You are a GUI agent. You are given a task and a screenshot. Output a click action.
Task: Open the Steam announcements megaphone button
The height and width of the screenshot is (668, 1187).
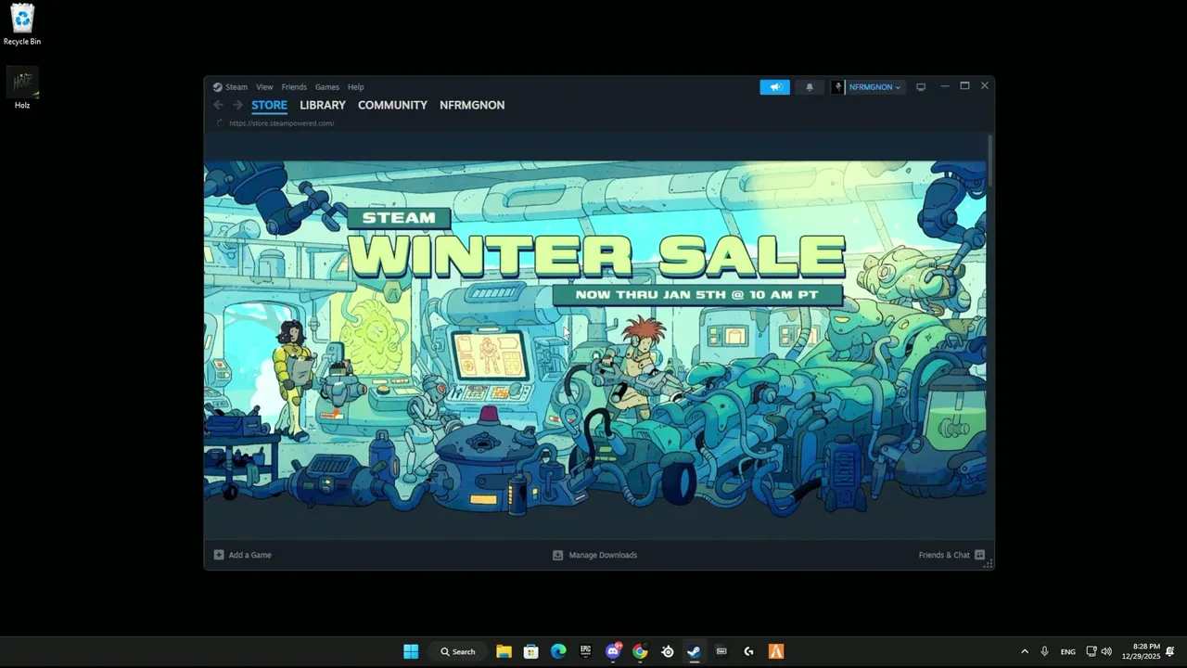pos(775,86)
